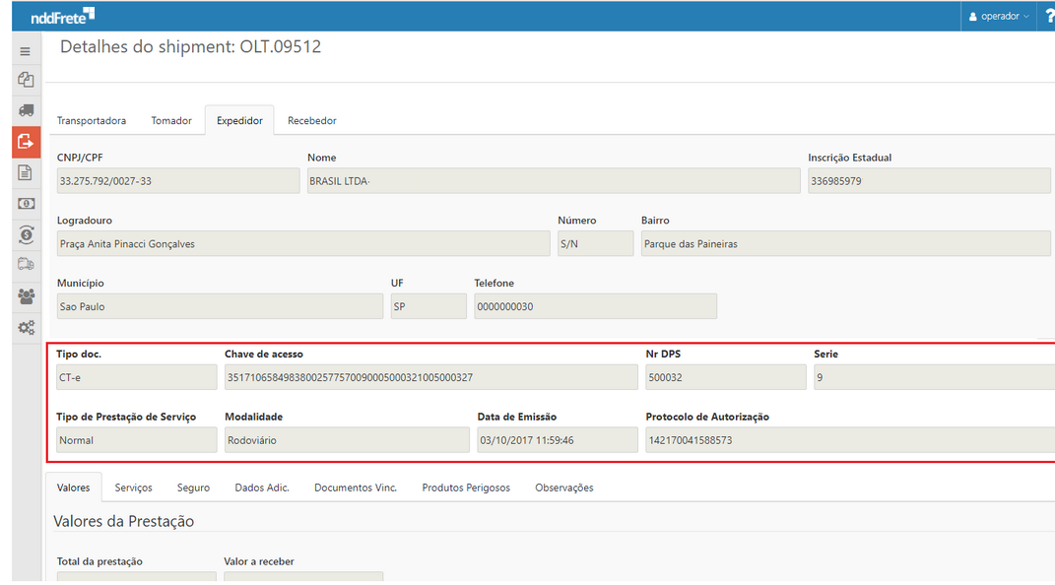Screen dimensions: 1055x585
Task: Click the help question mark icon
Action: 1048,16
